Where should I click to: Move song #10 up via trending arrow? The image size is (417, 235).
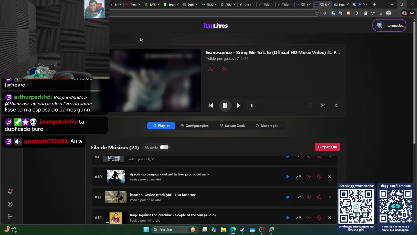click(298, 177)
